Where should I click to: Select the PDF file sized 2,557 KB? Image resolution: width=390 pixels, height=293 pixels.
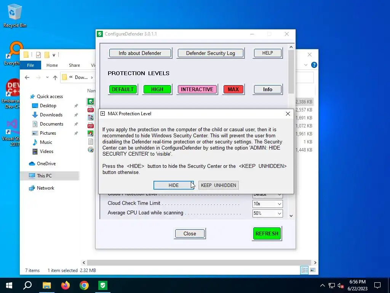click(x=91, y=109)
